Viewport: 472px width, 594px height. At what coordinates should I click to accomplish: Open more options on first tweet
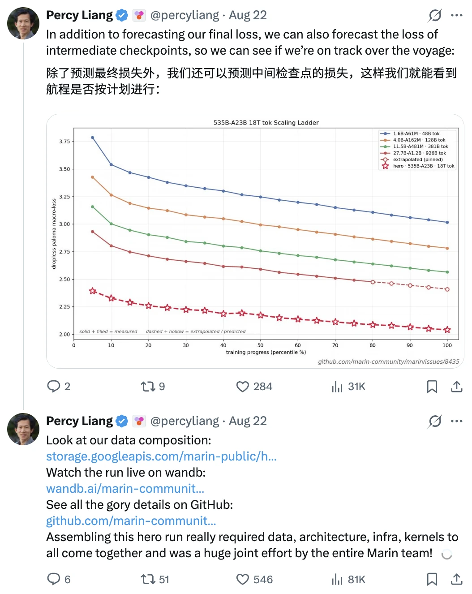pyautogui.click(x=457, y=15)
